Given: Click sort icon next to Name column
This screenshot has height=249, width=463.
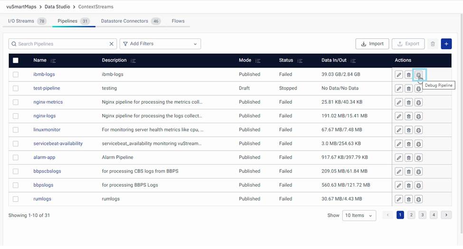Looking at the screenshot, I should coord(53,61).
